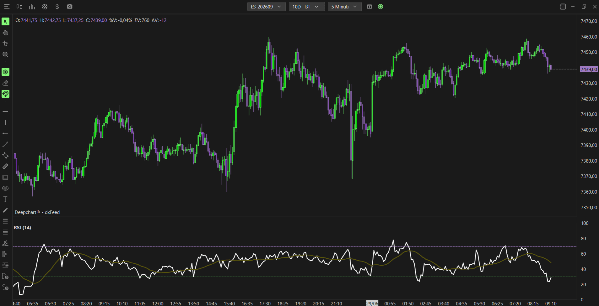599x306 pixels.
Task: Click the 7439,00 current price marker
Action: tap(589, 69)
